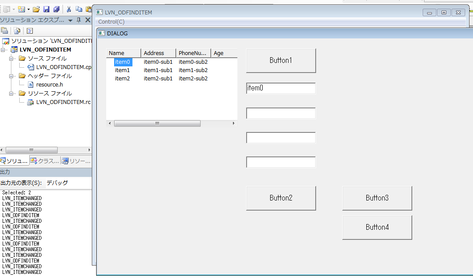The height and width of the screenshot is (280, 473).
Task: Select the ヘッダー ファイル folder
Action: (x=50, y=76)
